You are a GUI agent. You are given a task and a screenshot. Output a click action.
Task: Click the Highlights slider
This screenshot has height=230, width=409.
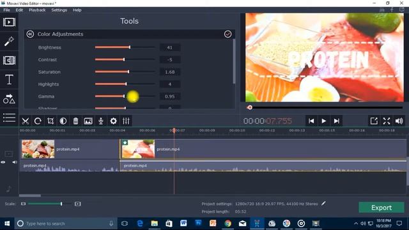pyautogui.click(x=125, y=84)
